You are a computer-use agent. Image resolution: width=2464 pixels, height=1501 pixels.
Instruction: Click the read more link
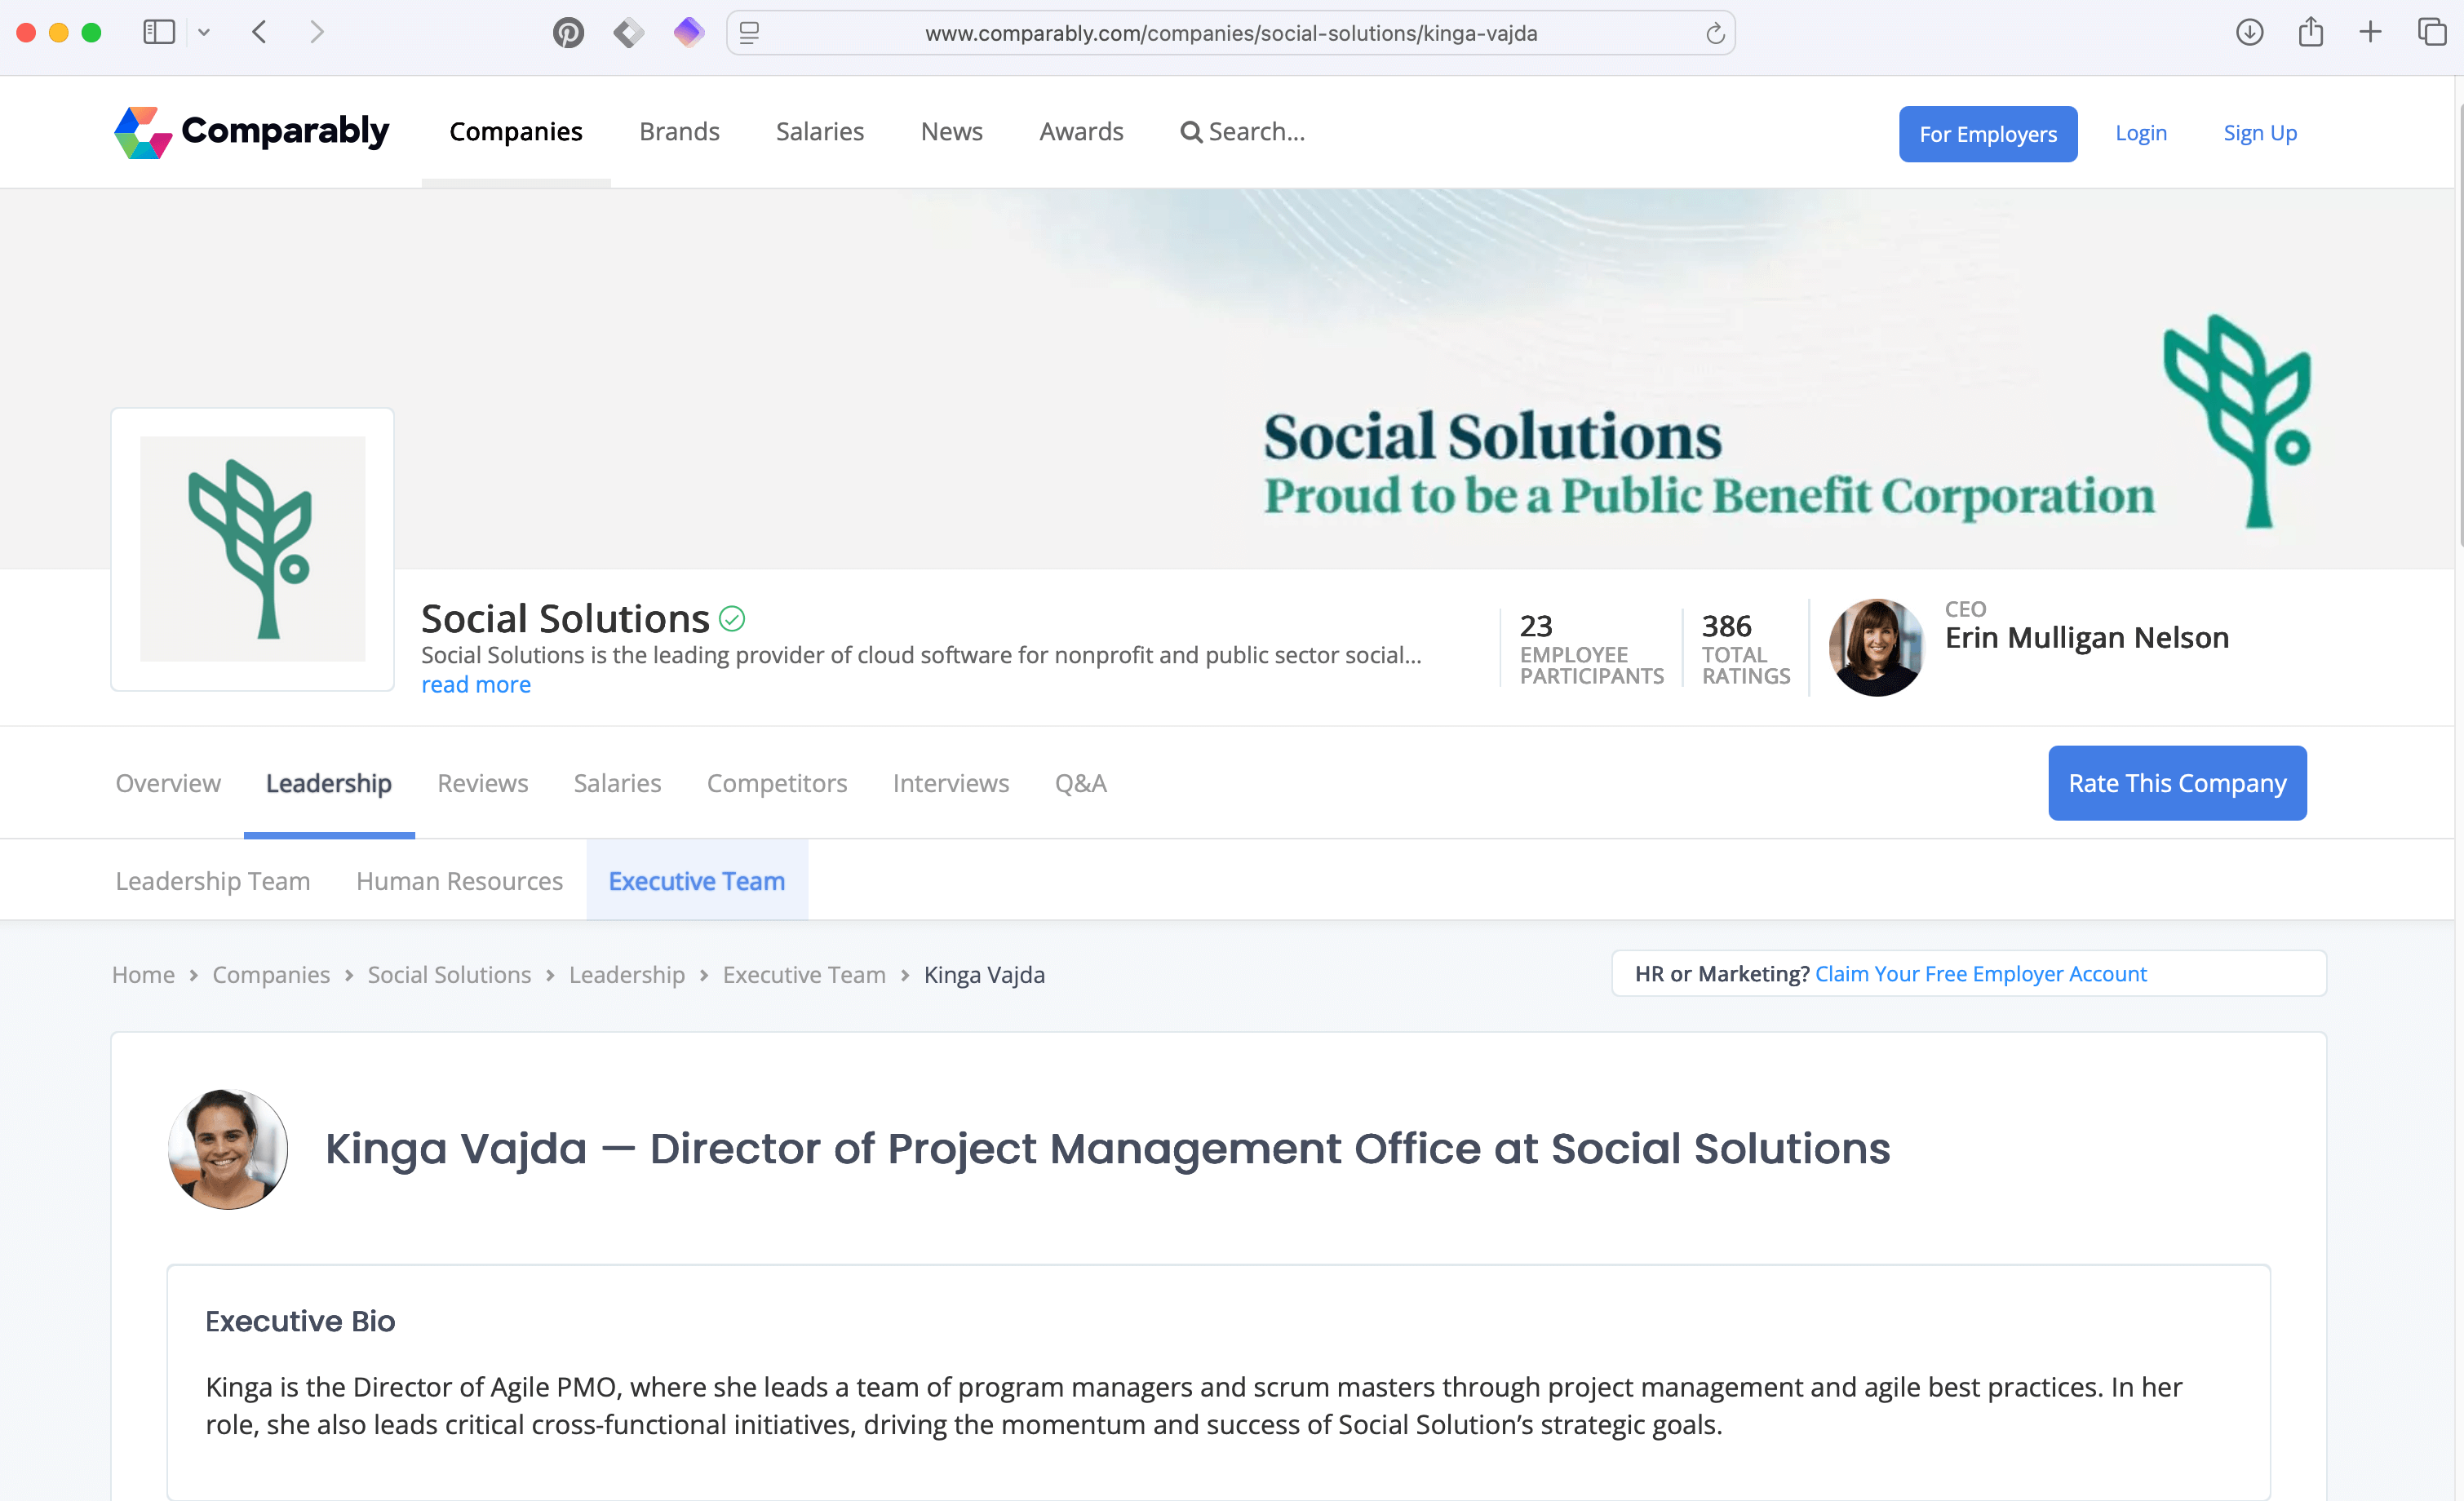pos(475,685)
